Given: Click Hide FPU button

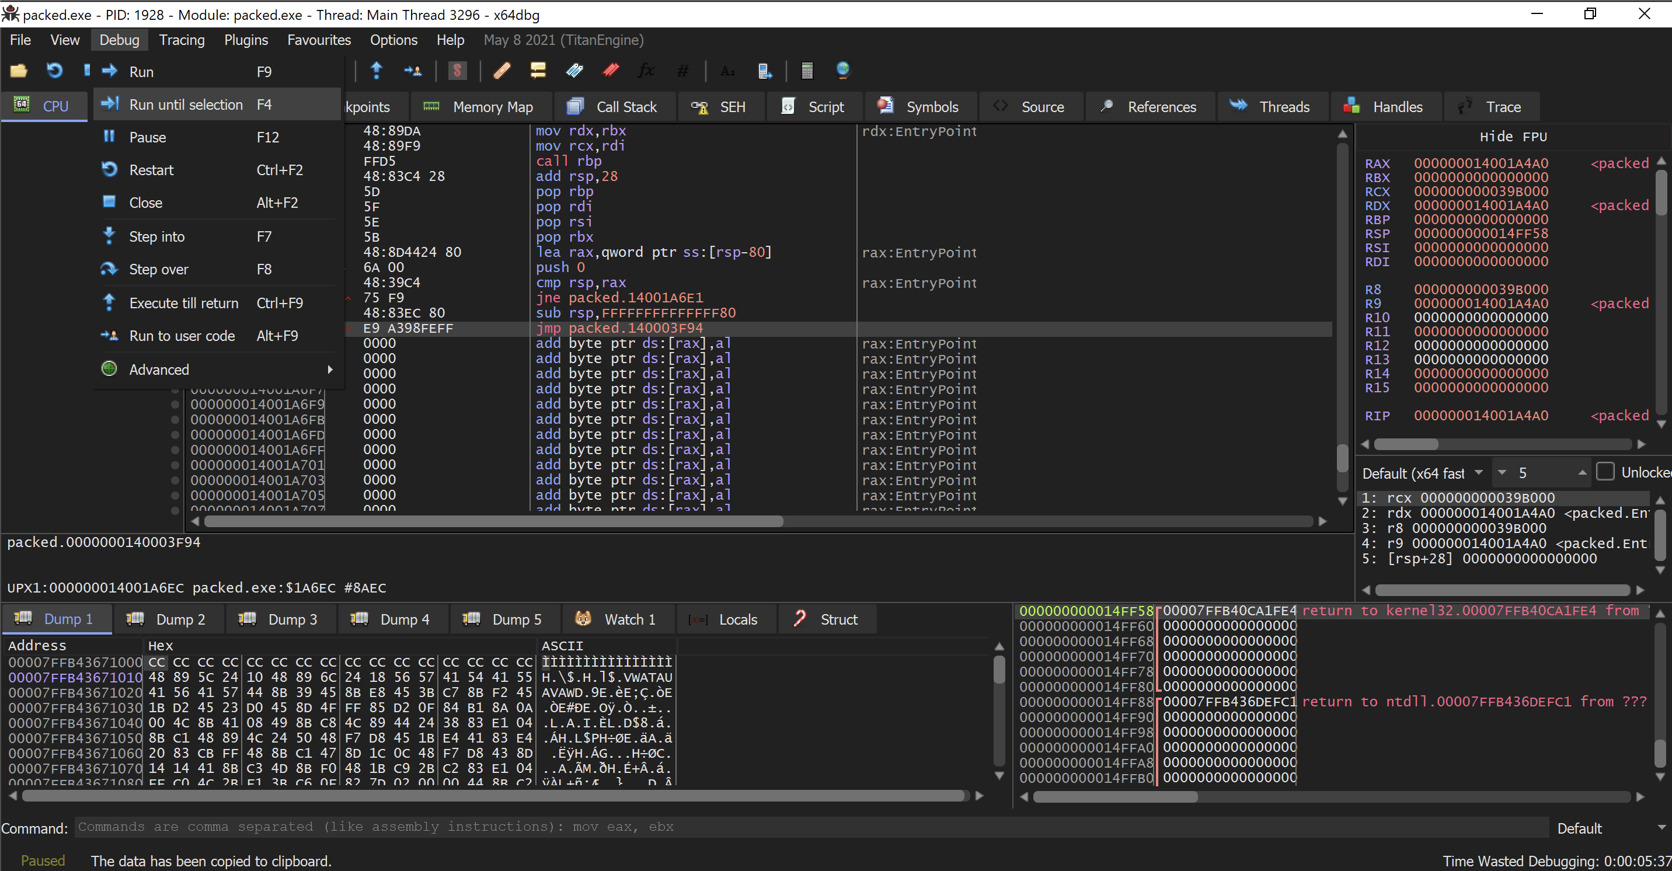Looking at the screenshot, I should point(1513,137).
